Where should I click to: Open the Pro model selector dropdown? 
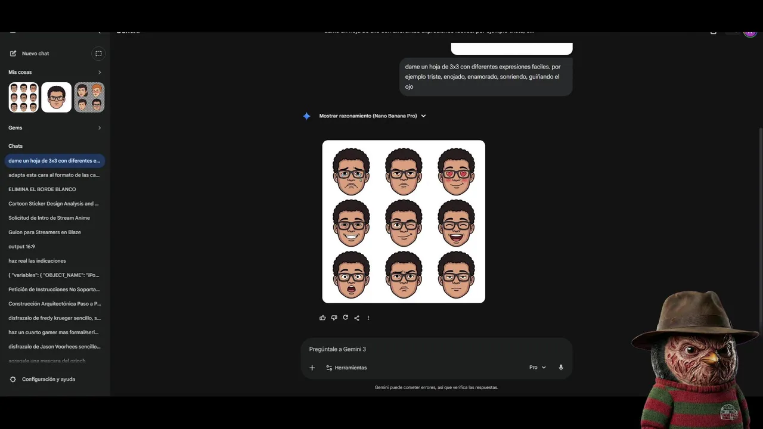(538, 368)
